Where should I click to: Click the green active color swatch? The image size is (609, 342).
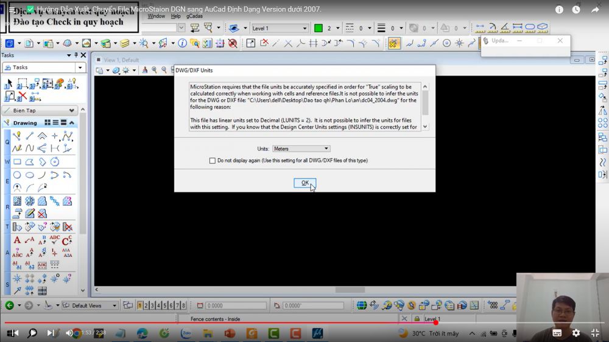point(318,28)
